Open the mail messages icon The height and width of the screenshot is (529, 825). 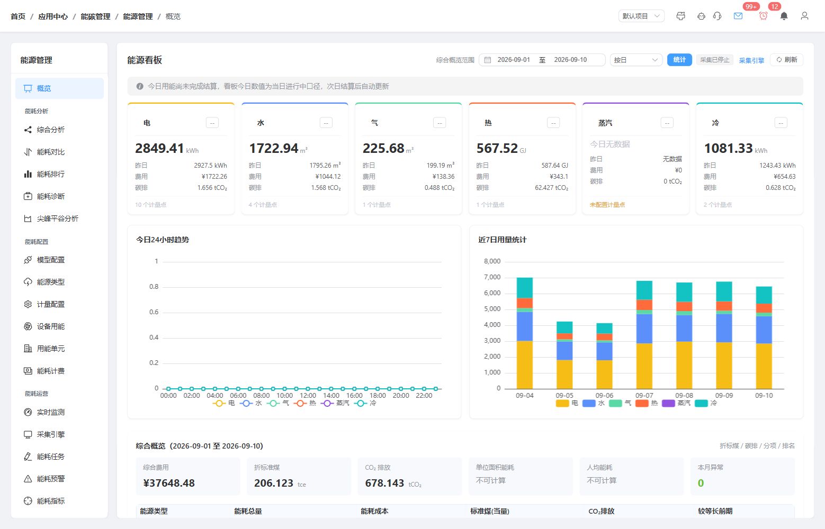(738, 16)
